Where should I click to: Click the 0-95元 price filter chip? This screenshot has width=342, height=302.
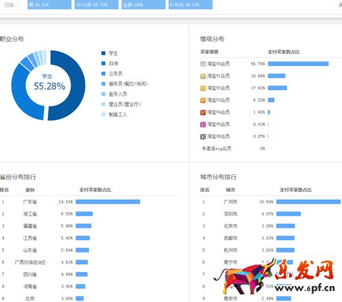[x=191, y=5]
